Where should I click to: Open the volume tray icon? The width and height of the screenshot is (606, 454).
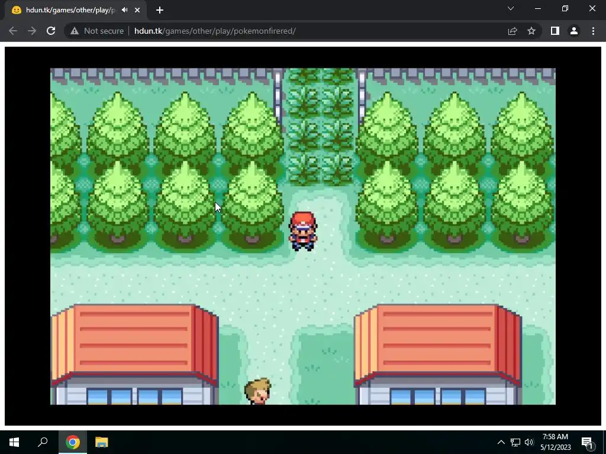[529, 442]
